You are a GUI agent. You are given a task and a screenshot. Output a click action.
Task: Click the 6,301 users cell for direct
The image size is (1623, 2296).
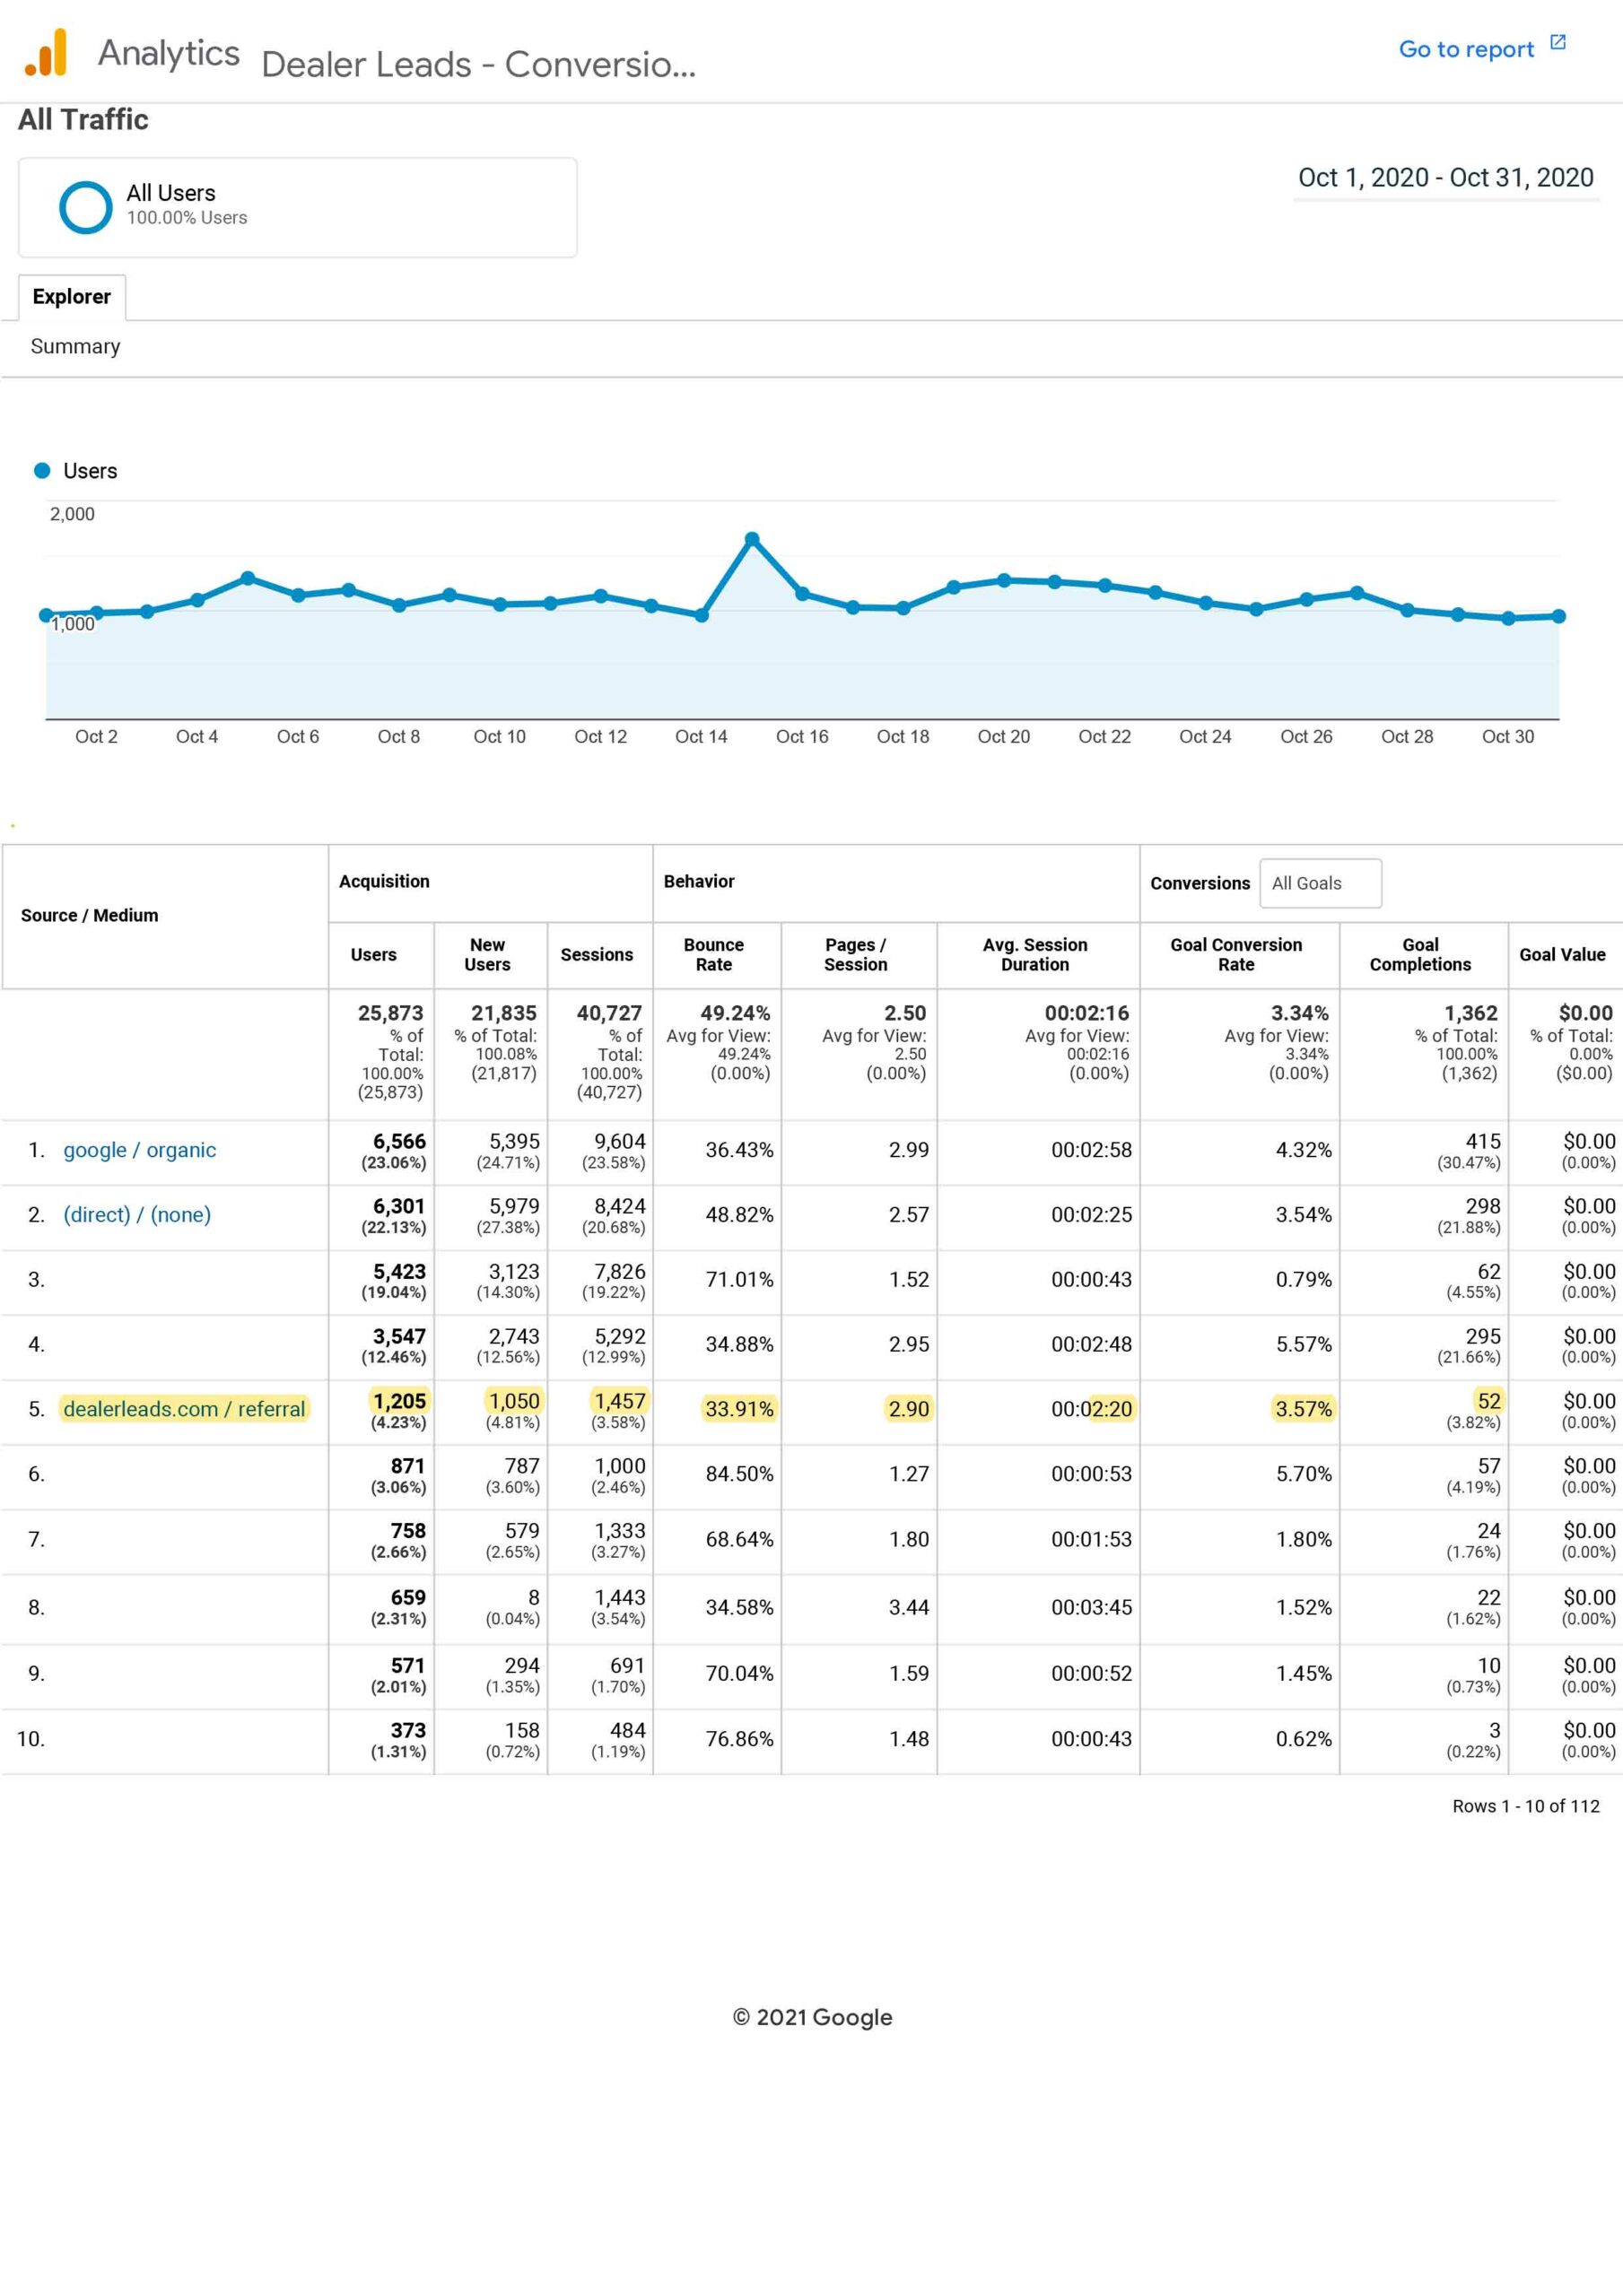[x=398, y=1206]
